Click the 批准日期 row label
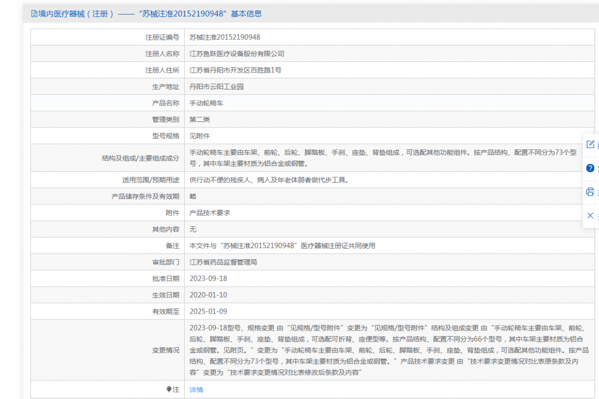599x399 pixels. pos(166,279)
